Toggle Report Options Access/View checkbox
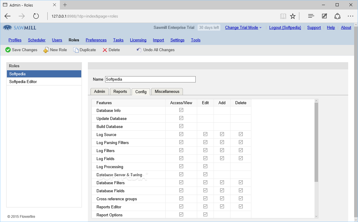This screenshot has width=358, height=222. click(x=181, y=215)
